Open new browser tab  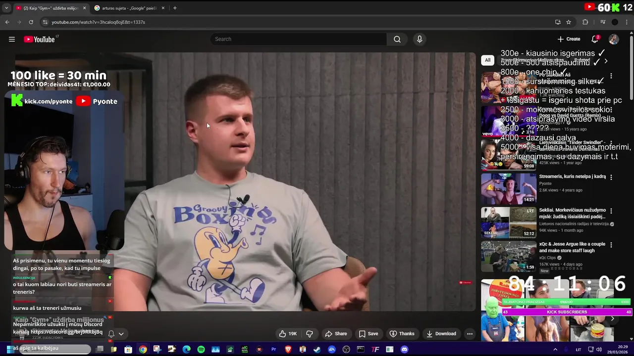click(175, 8)
